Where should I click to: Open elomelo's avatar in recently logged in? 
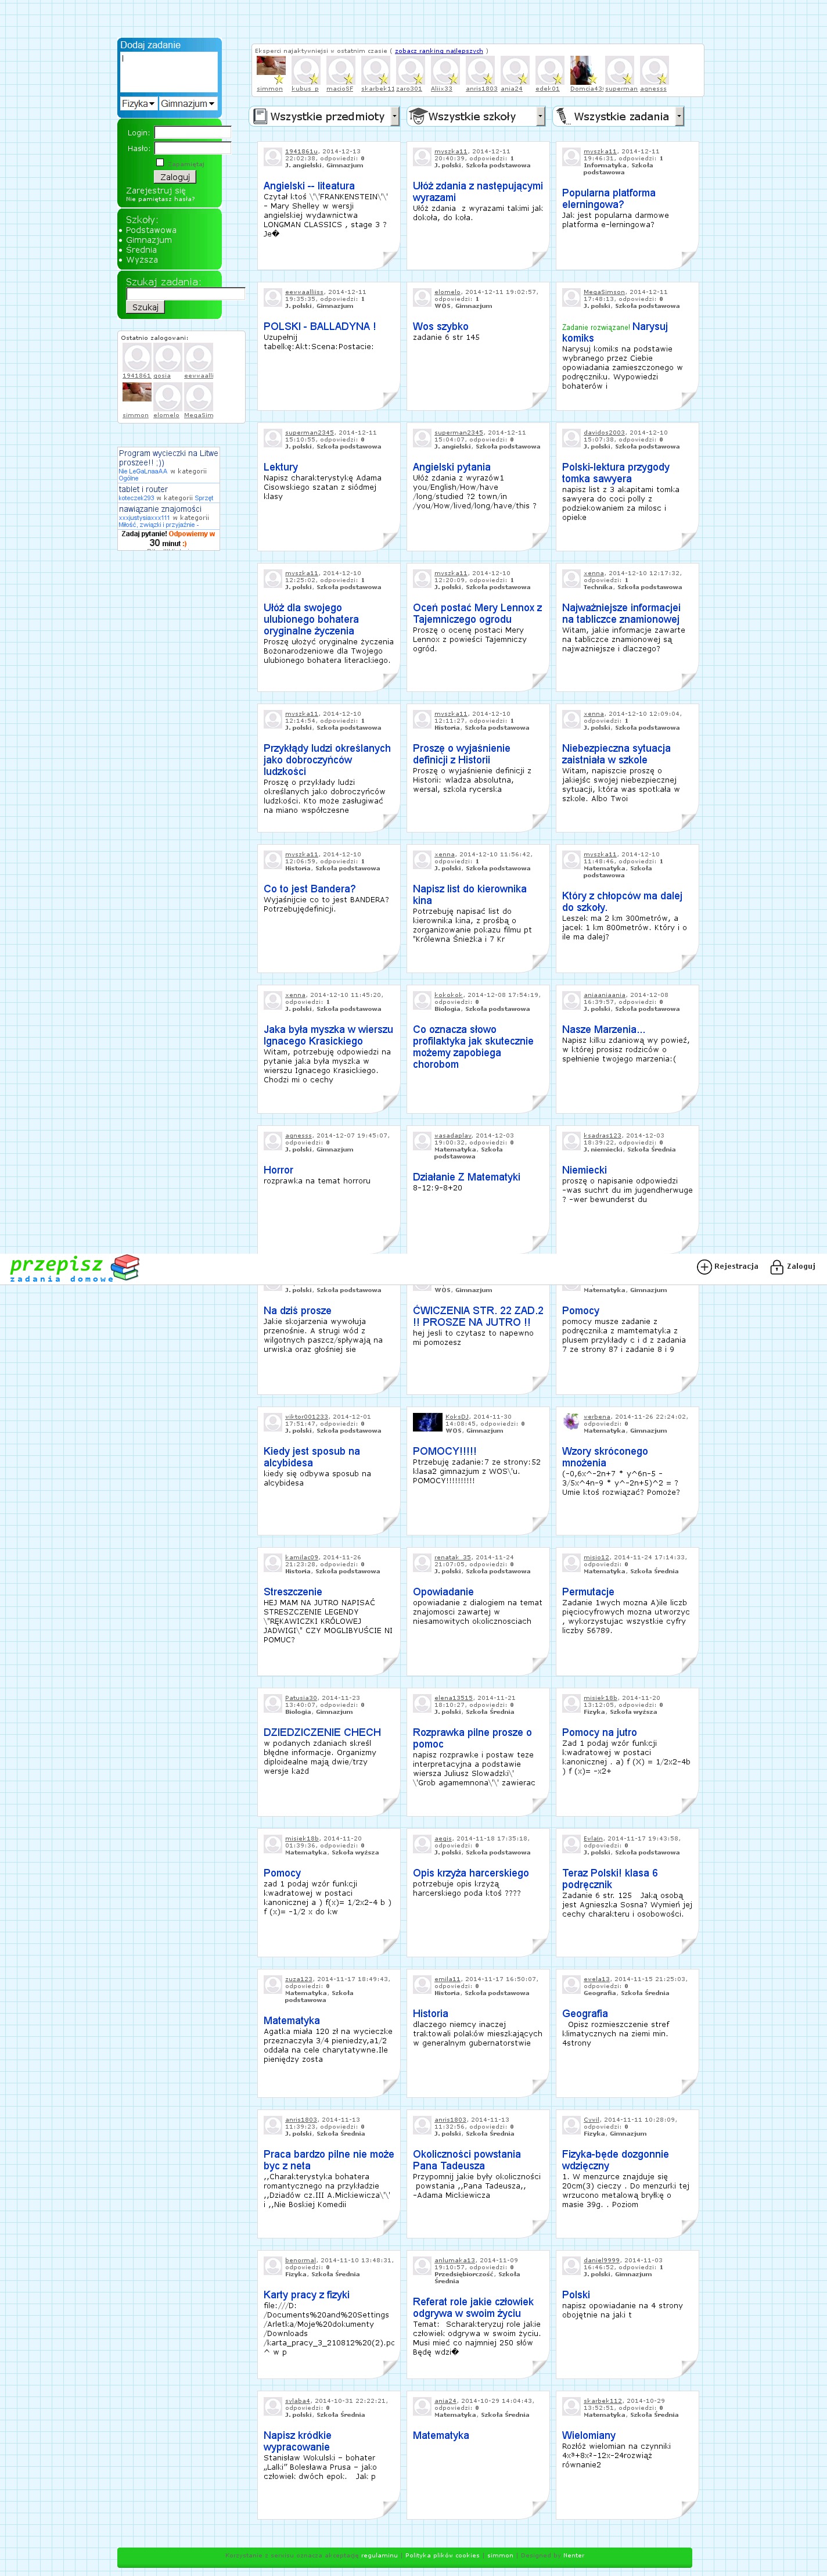coord(168,397)
